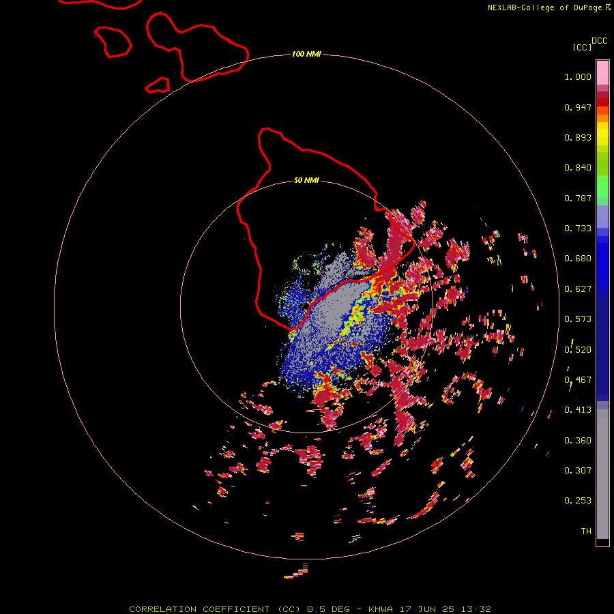Pick the gray segment of color bar
The image size is (614, 614).
tap(602, 474)
